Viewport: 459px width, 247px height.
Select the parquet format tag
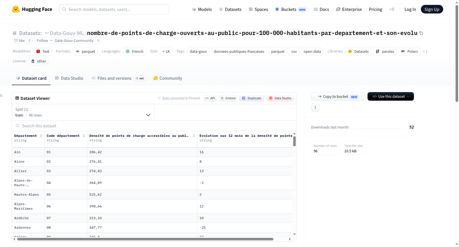[85, 51]
